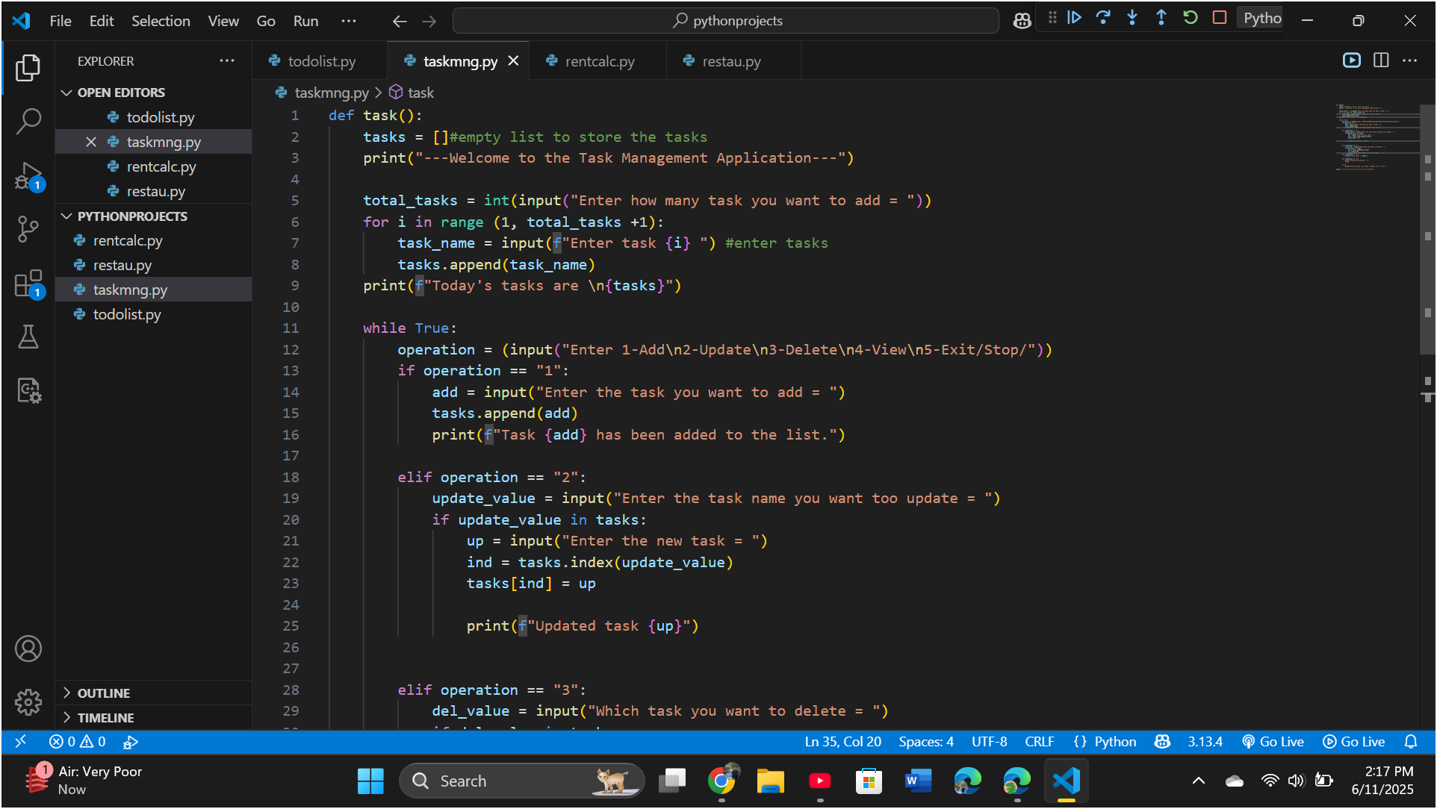
Task: Open the Search view in activity bar
Action: coord(28,121)
